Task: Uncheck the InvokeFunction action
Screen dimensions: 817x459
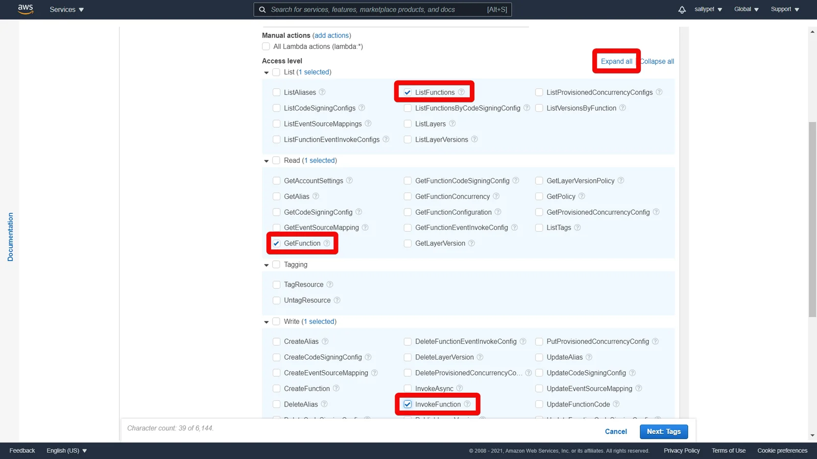Action: tap(407, 404)
